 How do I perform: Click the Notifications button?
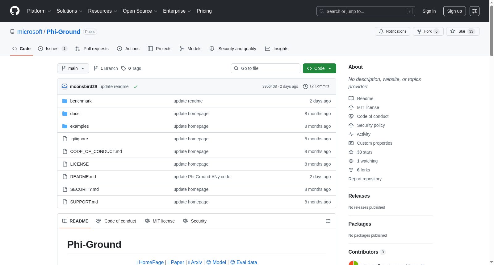point(392,31)
